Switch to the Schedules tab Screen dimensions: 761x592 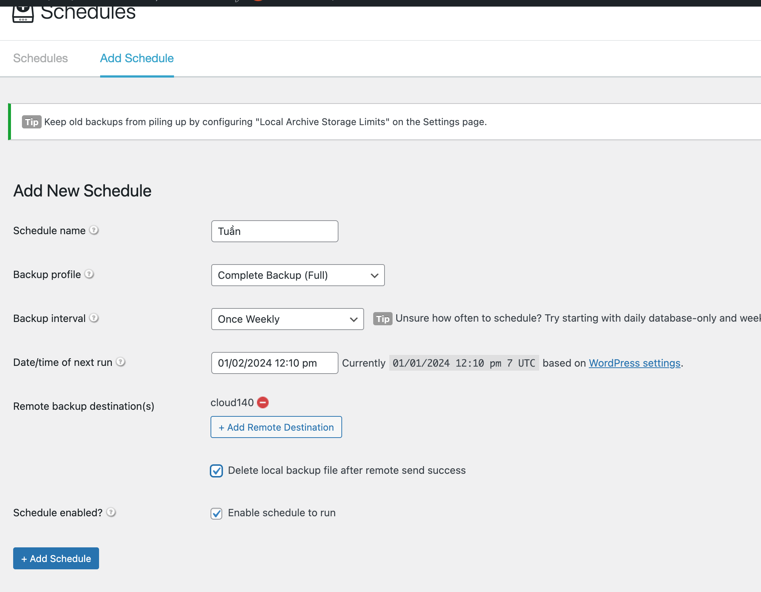[x=41, y=58]
